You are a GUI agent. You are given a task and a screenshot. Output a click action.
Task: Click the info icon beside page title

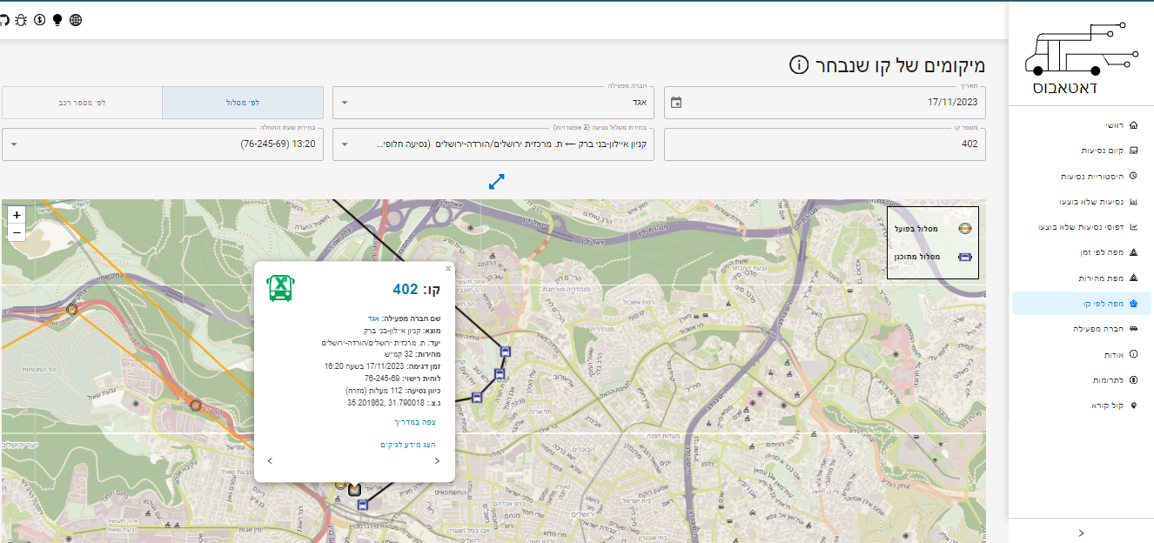click(x=799, y=65)
